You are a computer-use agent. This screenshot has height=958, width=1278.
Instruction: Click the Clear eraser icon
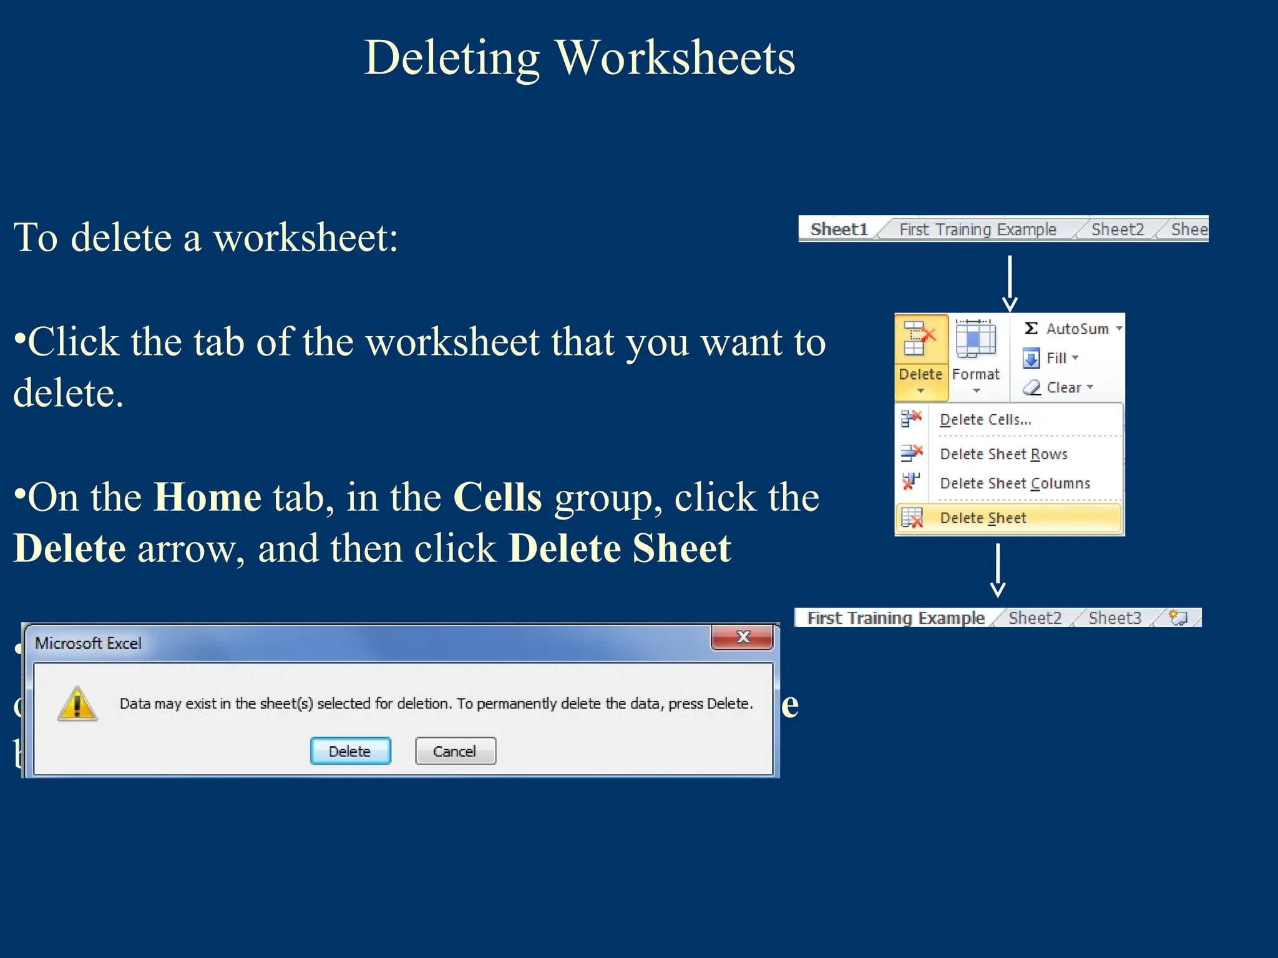(x=1032, y=388)
